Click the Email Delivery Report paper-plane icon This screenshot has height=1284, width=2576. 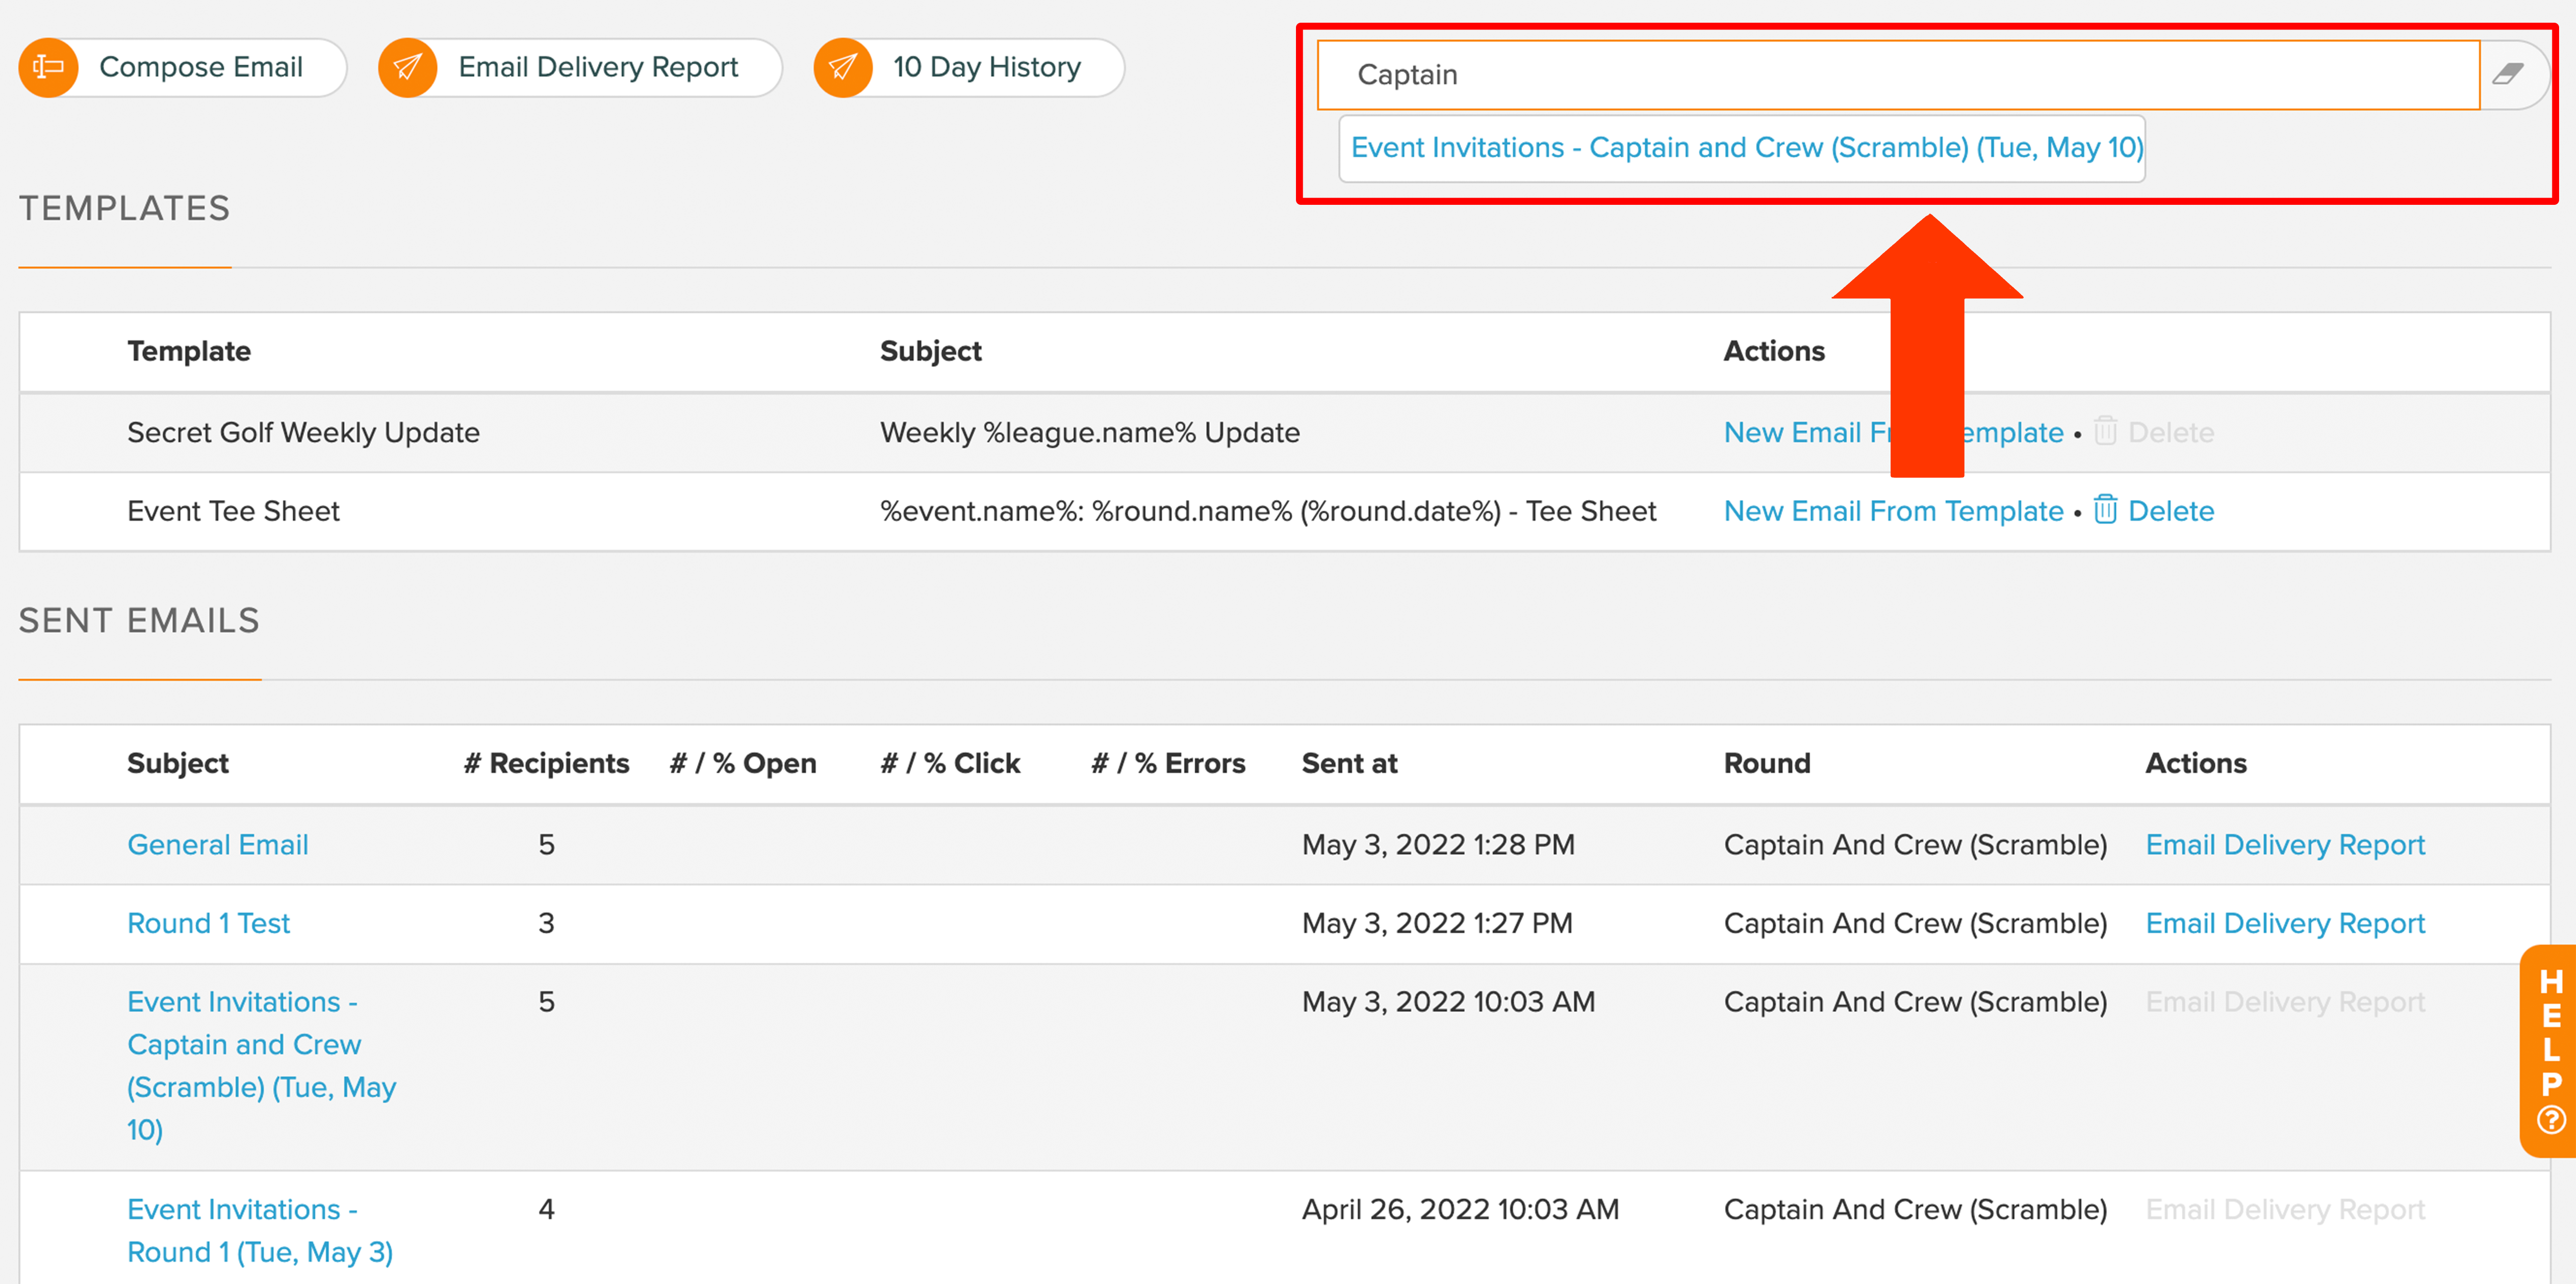coord(407,68)
